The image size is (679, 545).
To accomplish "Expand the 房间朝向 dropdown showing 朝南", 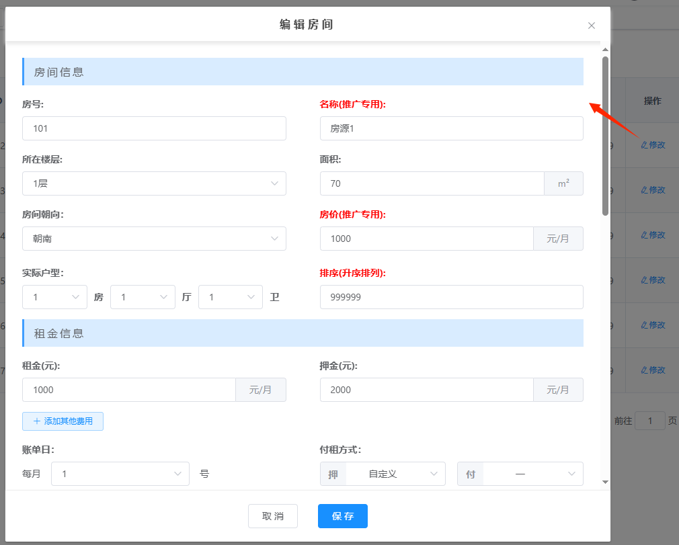I will click(154, 239).
